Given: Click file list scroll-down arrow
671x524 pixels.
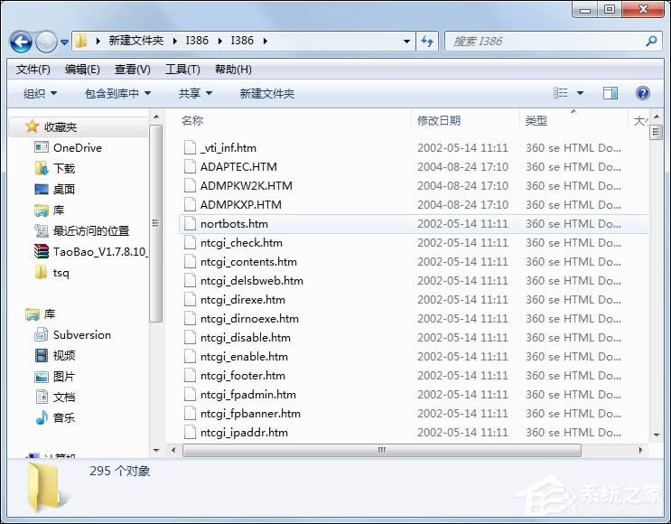Looking at the screenshot, I should [x=656, y=435].
